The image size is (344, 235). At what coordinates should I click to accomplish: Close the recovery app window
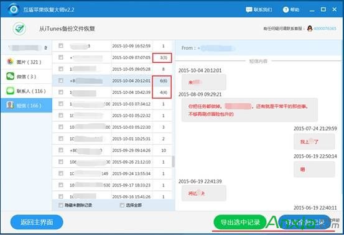tap(334, 9)
